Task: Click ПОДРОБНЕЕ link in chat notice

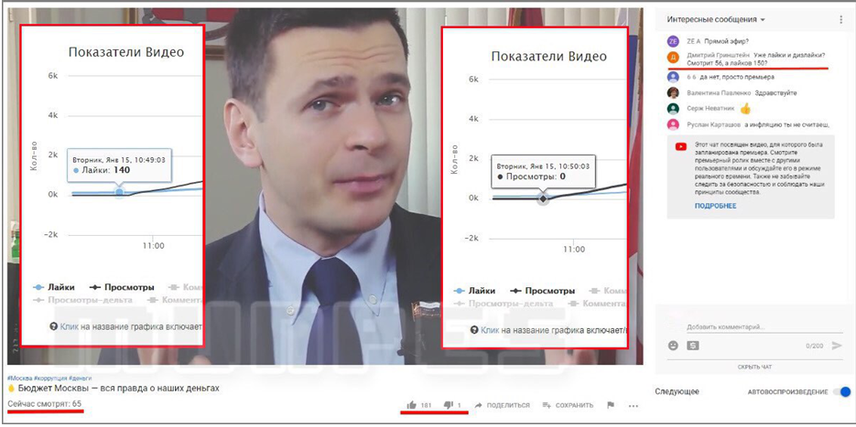Action: pyautogui.click(x=715, y=206)
